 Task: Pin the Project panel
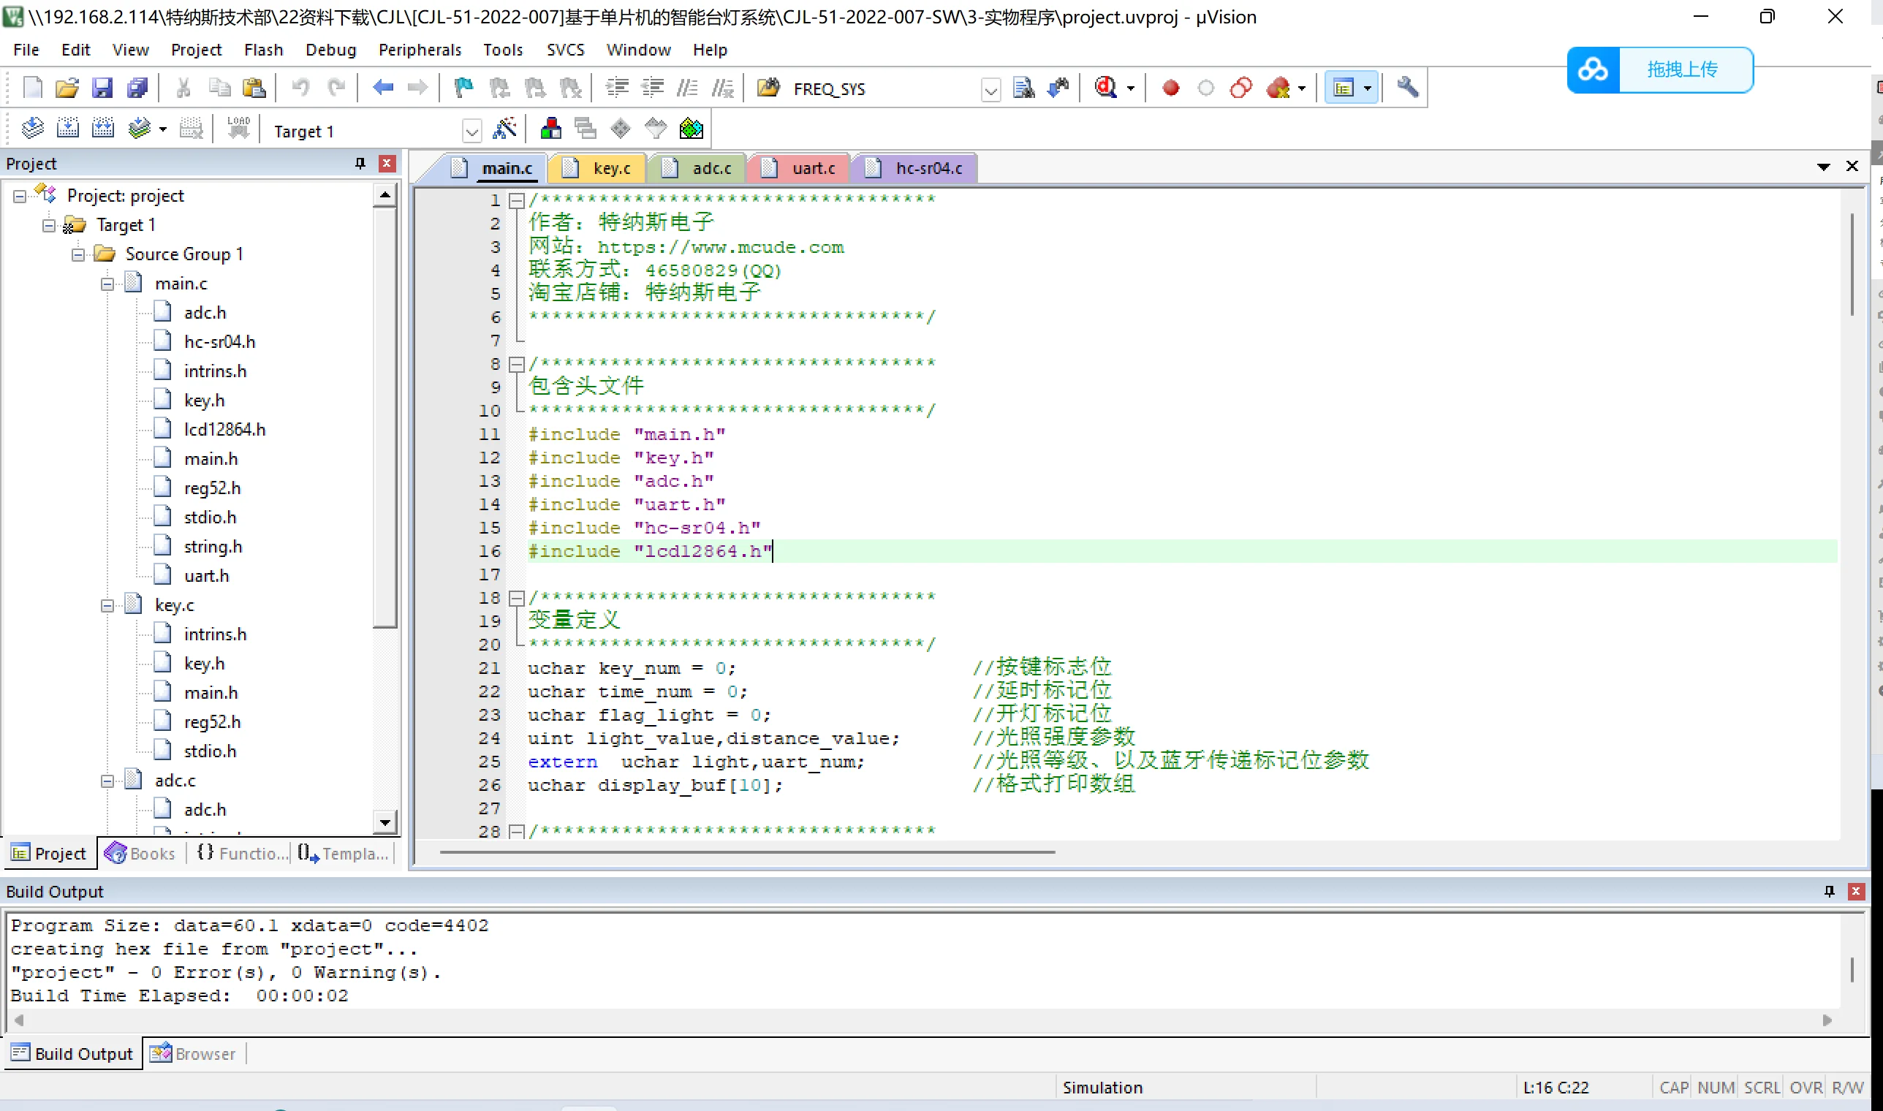(360, 163)
